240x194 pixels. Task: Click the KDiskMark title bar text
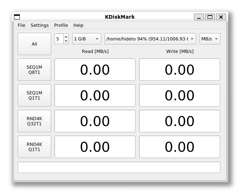(x=120, y=17)
